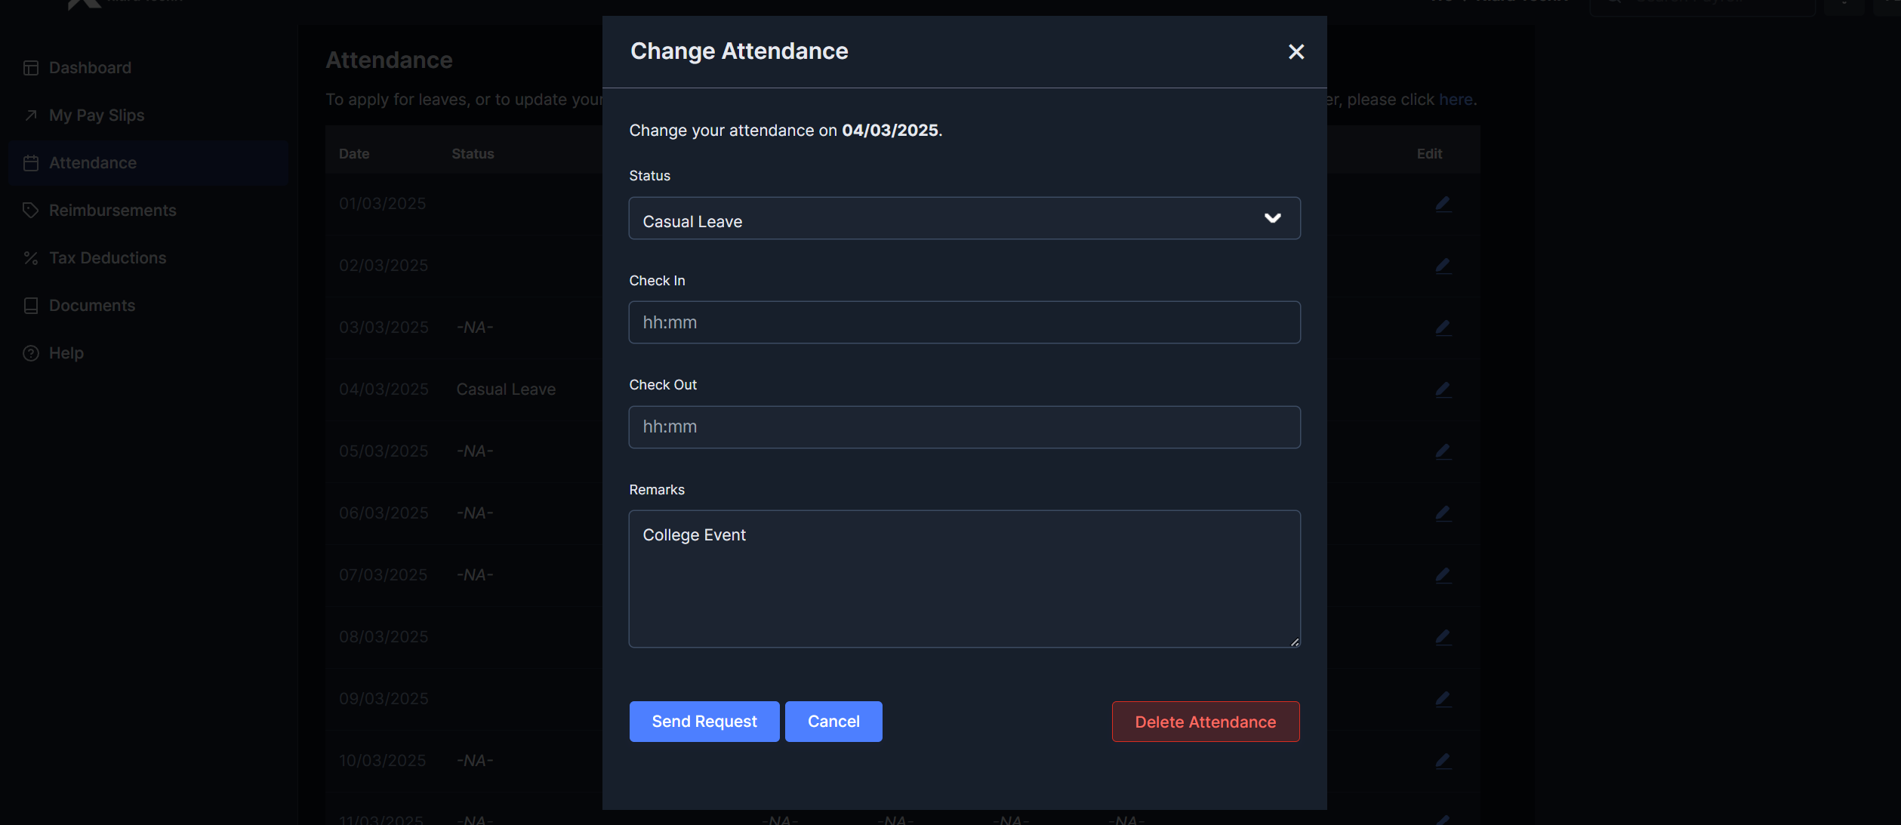1901x825 pixels.
Task: Click the Dashboard icon in sidebar
Action: coord(31,68)
